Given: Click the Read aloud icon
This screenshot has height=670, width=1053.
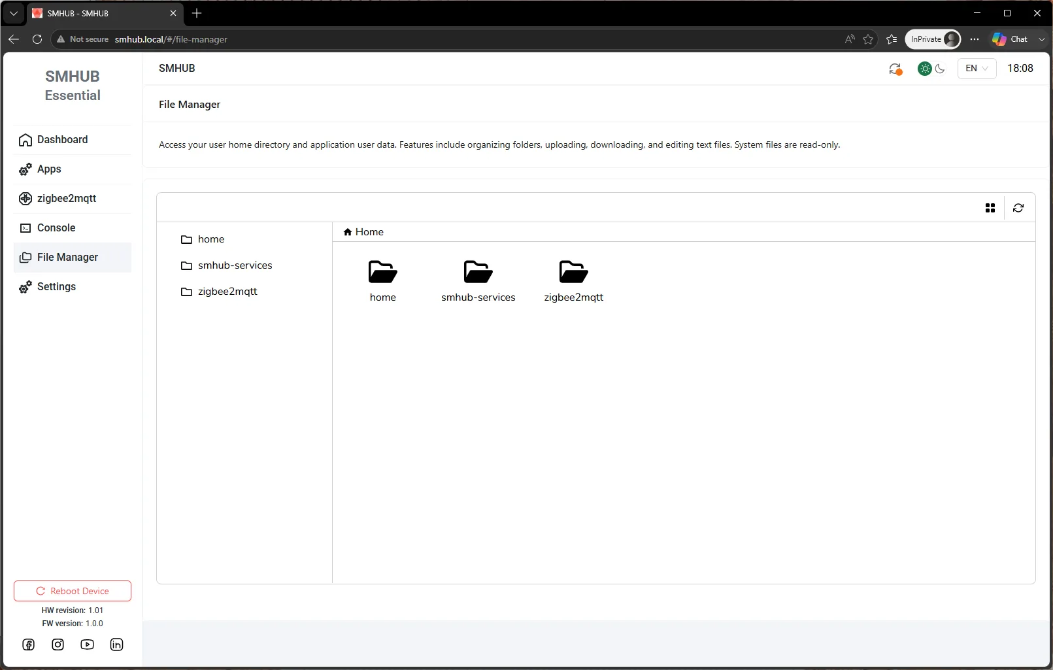Looking at the screenshot, I should pos(850,39).
